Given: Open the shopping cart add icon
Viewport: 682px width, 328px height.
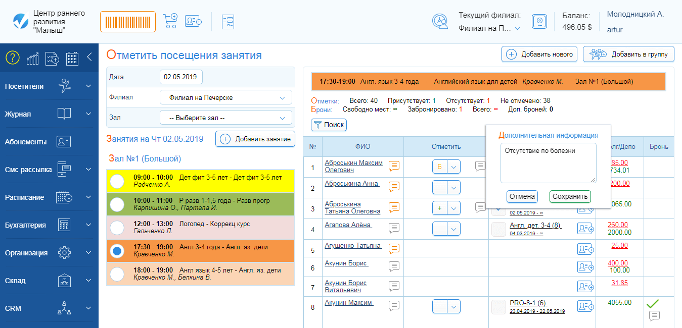Looking at the screenshot, I should [170, 21].
